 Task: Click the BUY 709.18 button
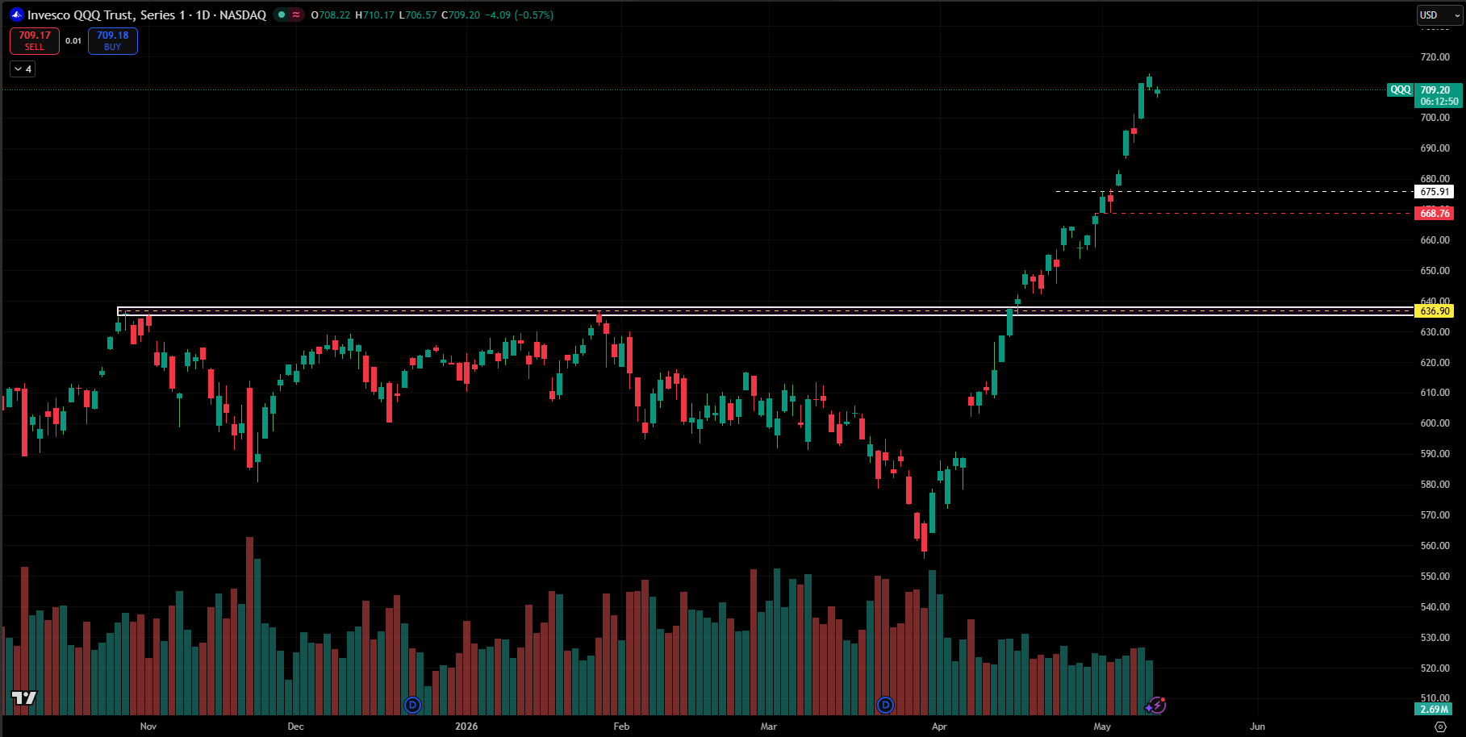(x=113, y=41)
